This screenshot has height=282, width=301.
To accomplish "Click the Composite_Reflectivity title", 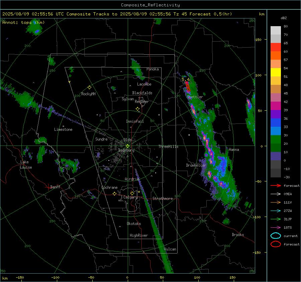I will tap(150, 5).
